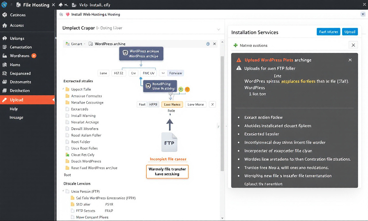Click the green plus icon beside Matme evations

click(236, 45)
